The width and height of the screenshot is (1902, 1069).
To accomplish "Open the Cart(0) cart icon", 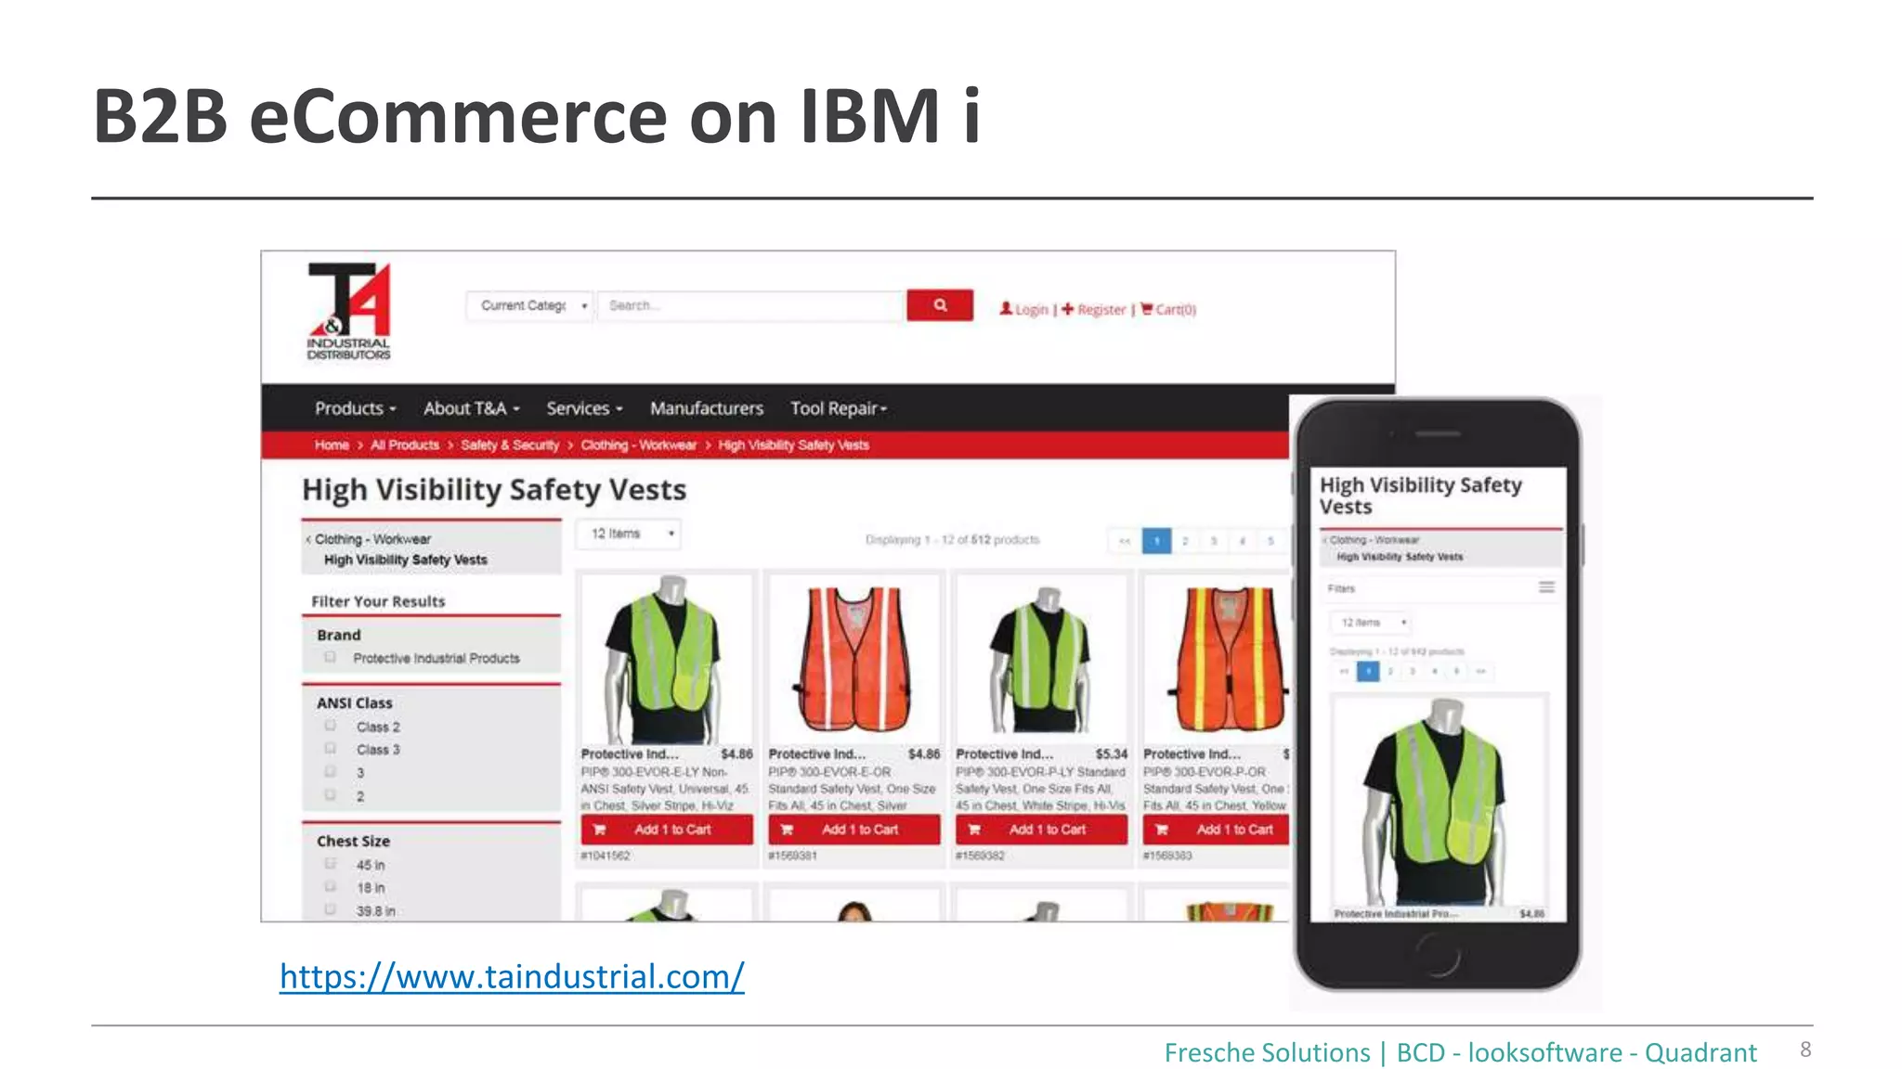I will 1147,309.
